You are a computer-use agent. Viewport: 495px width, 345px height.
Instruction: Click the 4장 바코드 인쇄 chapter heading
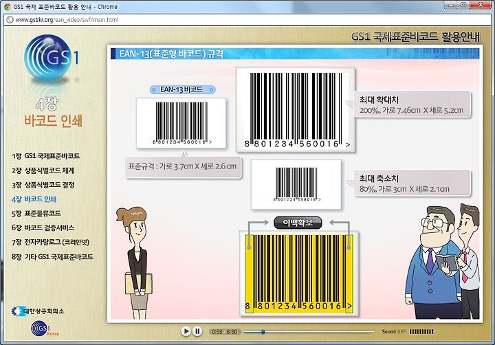click(x=53, y=113)
